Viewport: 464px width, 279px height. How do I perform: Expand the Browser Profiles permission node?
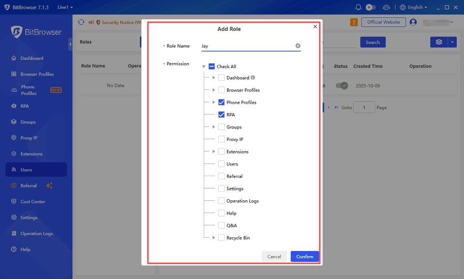[x=213, y=90]
